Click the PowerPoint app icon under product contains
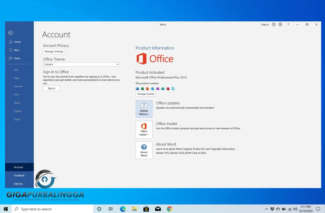Viewport: 325px width, 213px height. click(x=147, y=89)
